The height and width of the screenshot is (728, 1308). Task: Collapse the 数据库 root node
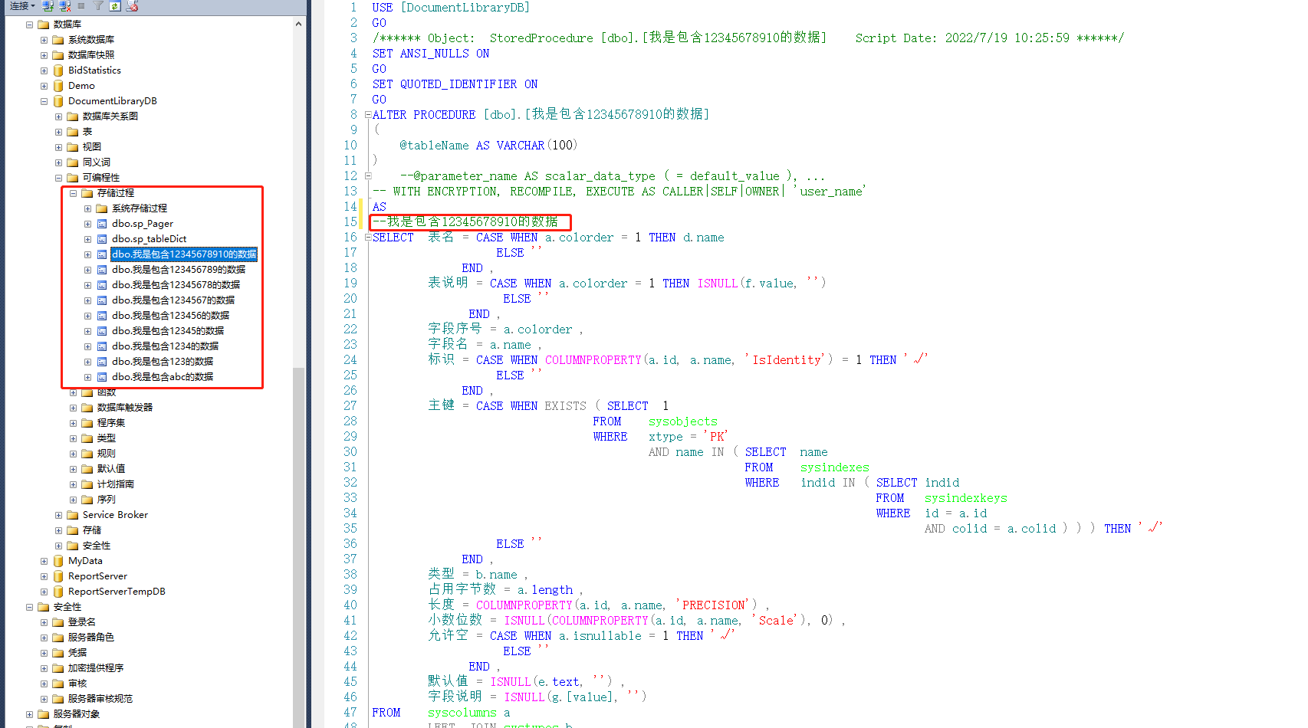click(x=29, y=25)
